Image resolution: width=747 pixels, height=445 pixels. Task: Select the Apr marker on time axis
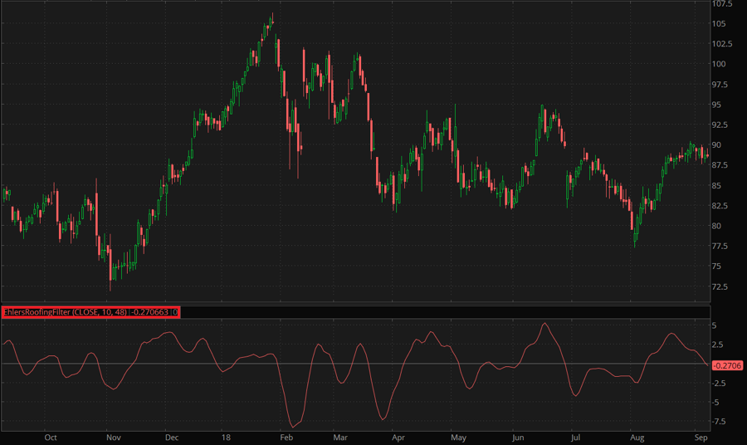tap(398, 437)
